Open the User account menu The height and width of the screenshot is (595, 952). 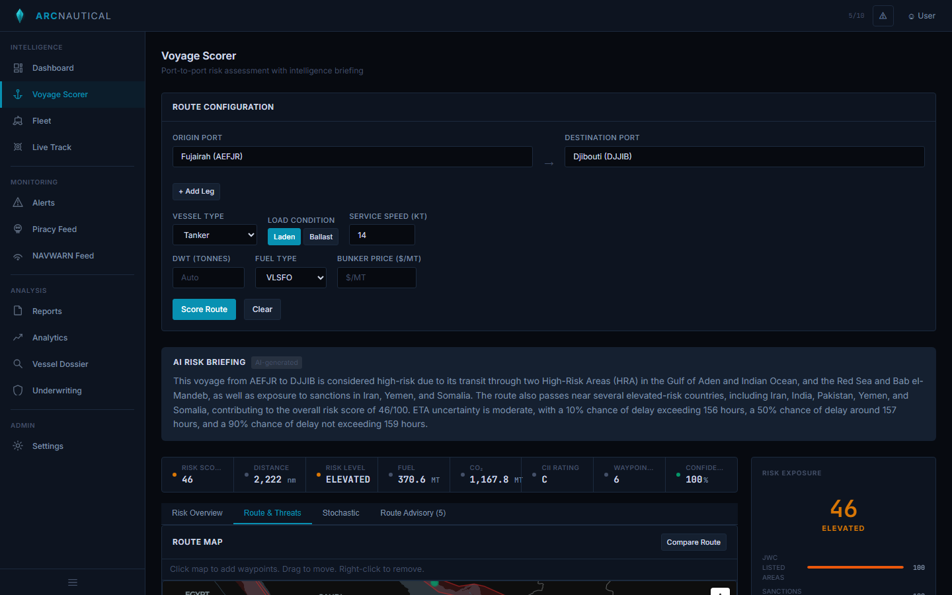[922, 16]
